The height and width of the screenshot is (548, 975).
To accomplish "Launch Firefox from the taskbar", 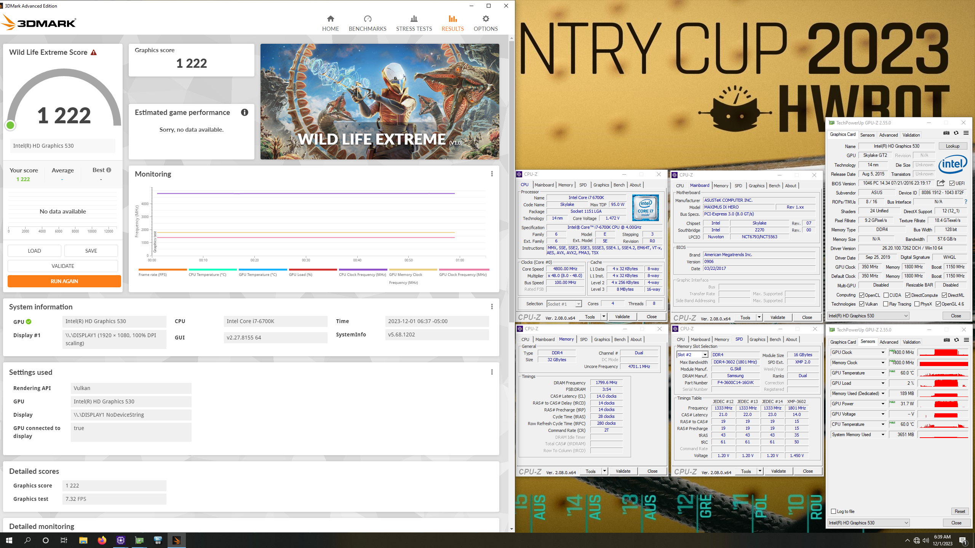I will click(102, 540).
